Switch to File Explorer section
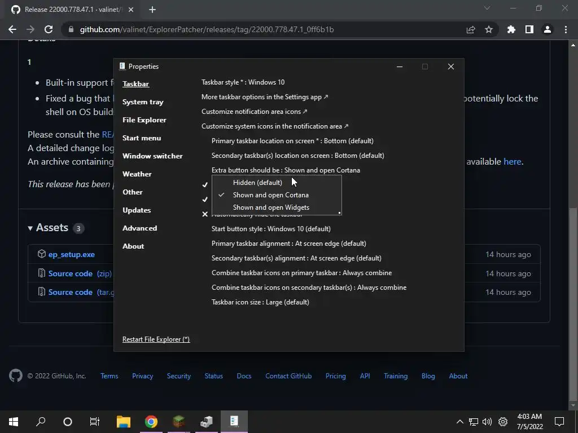Viewport: 578px width, 433px height. [144, 120]
